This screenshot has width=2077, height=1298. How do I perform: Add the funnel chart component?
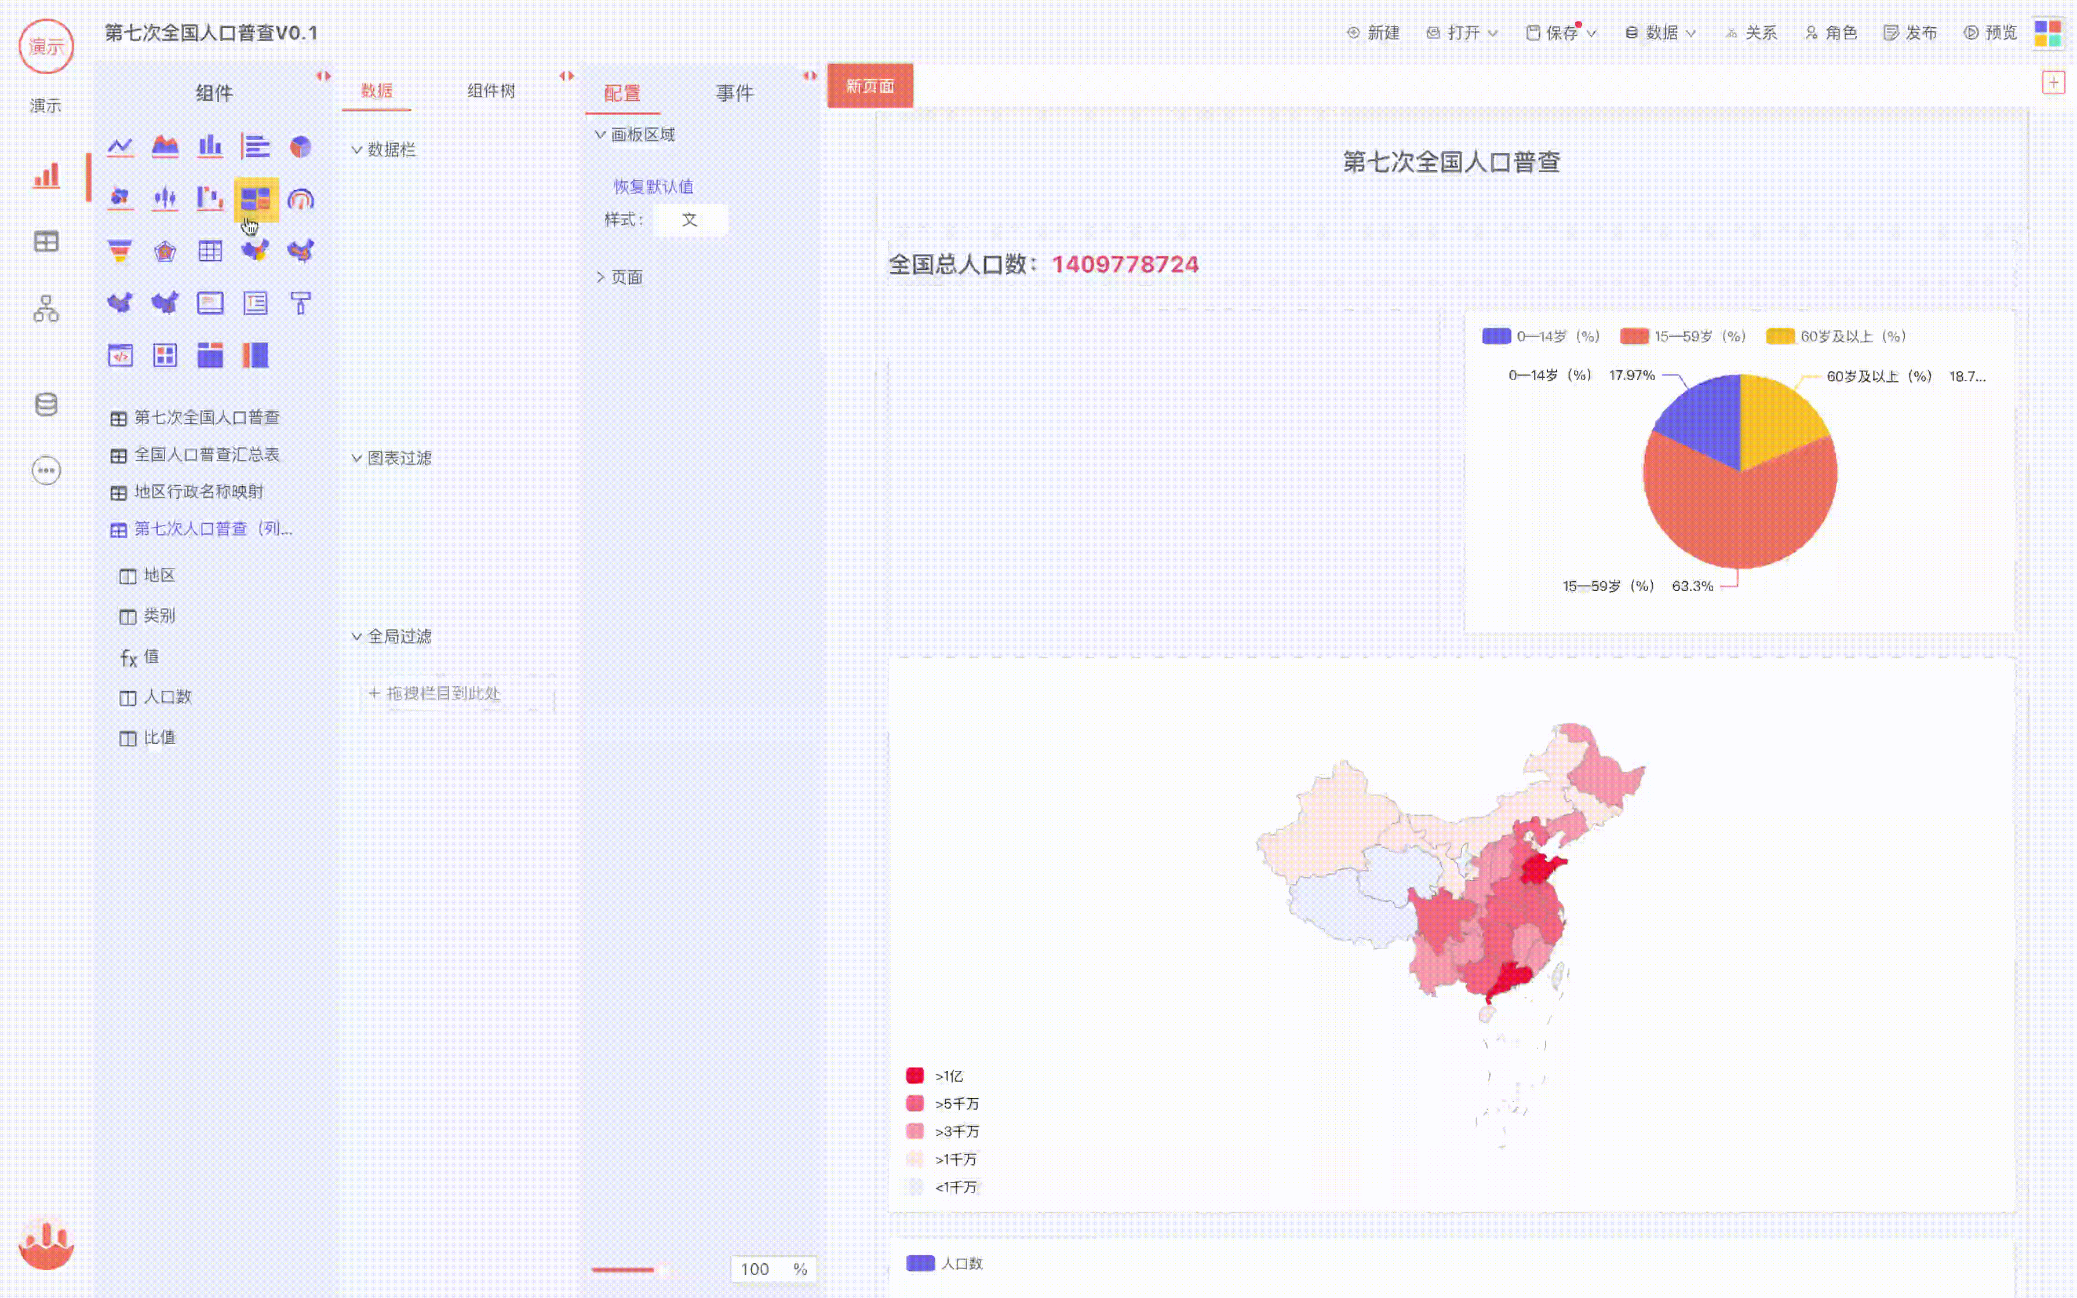[120, 251]
